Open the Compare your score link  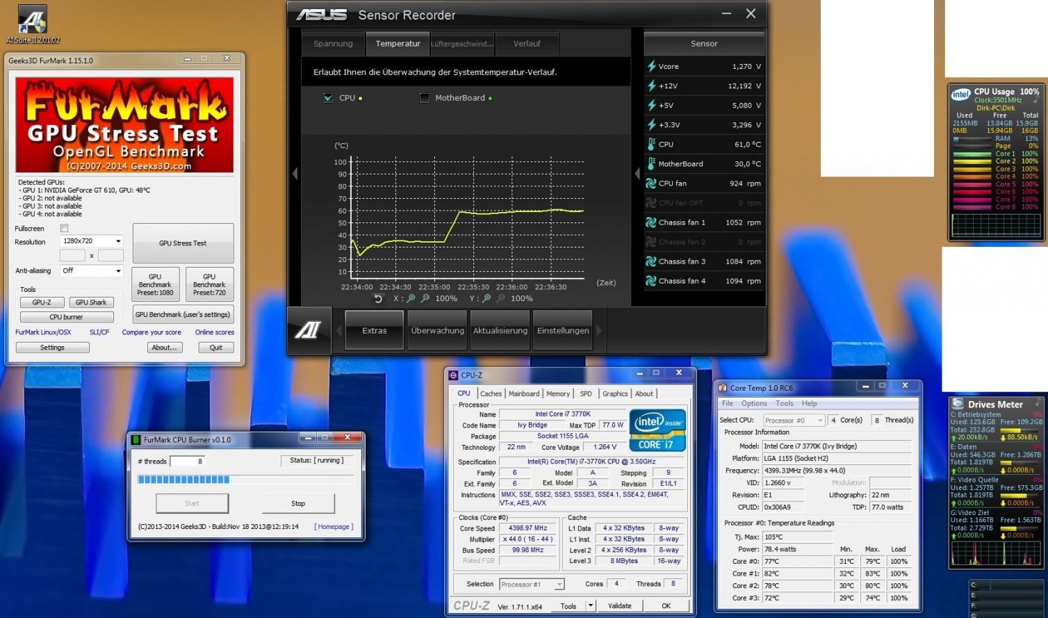click(x=152, y=332)
